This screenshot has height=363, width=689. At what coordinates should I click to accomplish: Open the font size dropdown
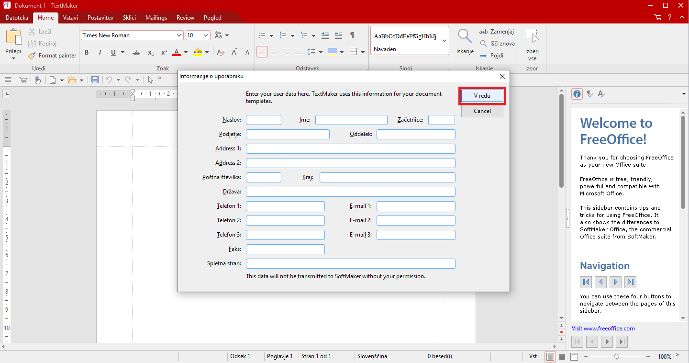pos(206,35)
